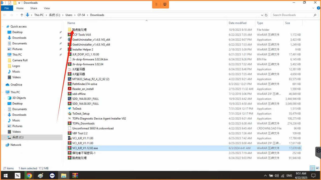Expand the ribbon with the chevron
This screenshot has width=321, height=180.
pyautogui.click(x=314, y=8)
